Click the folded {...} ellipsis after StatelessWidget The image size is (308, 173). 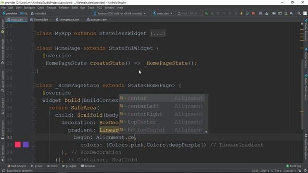point(157,34)
